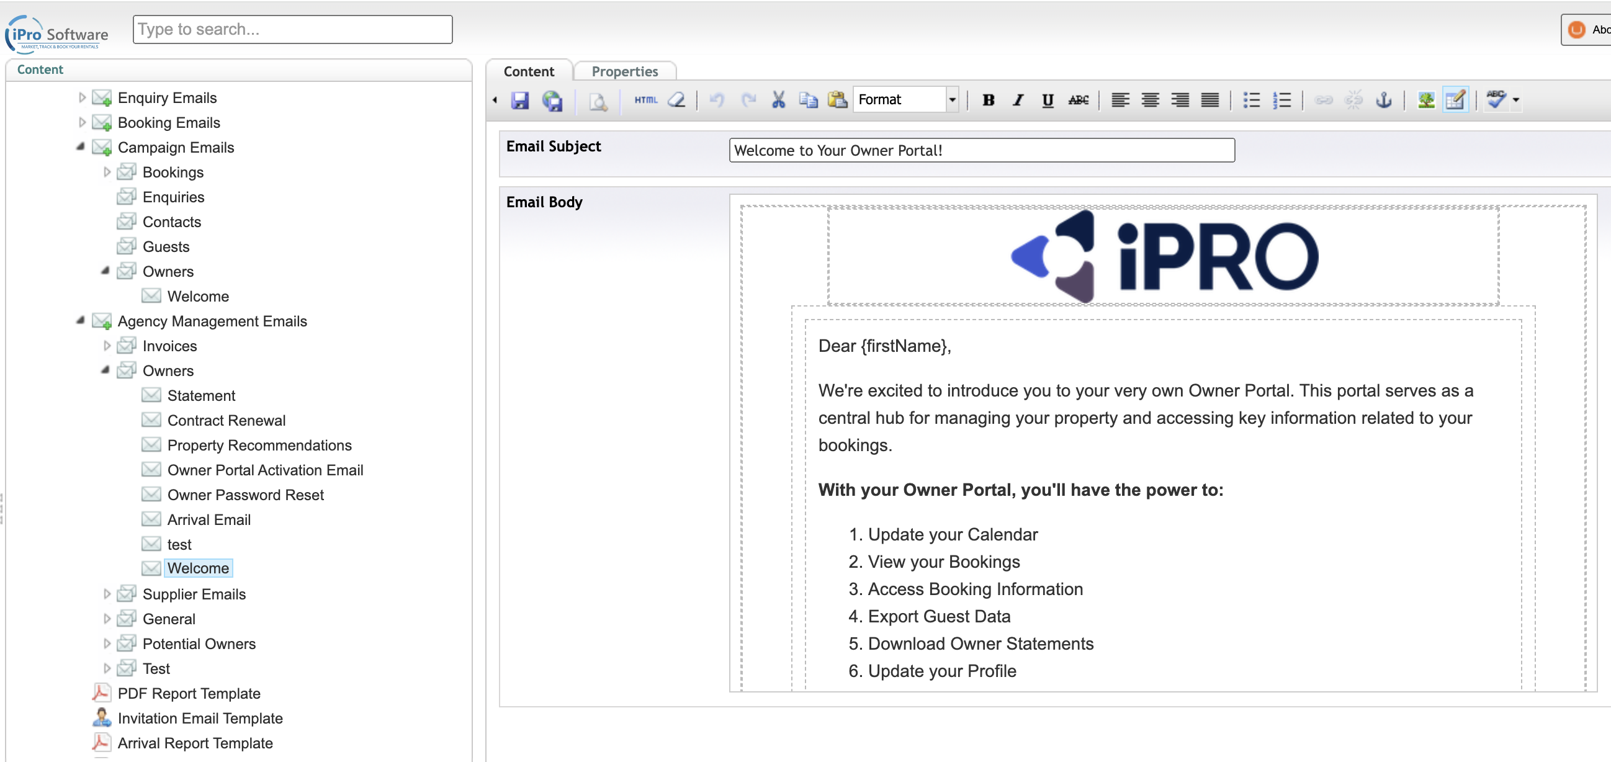Click the eraser remove-formatting icon
Viewport: 1611px width, 762px height.
(676, 100)
